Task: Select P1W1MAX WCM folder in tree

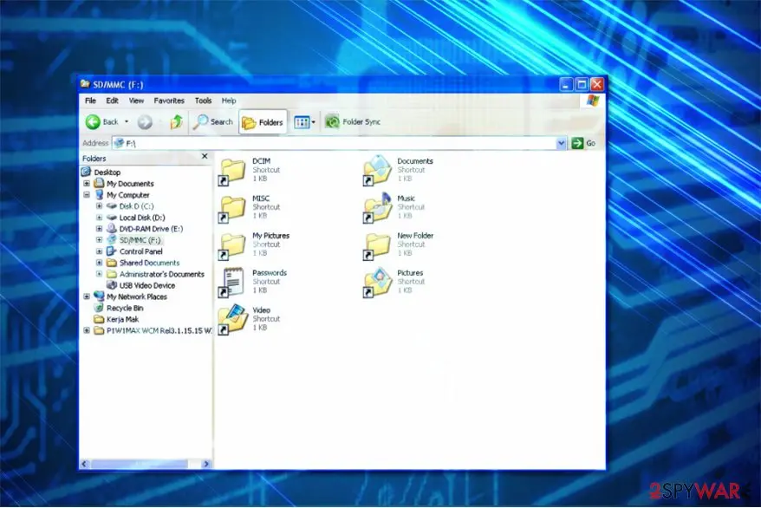Action: click(159, 330)
